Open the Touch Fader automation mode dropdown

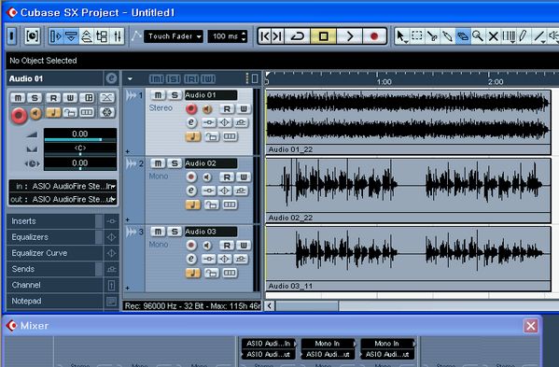[174, 36]
